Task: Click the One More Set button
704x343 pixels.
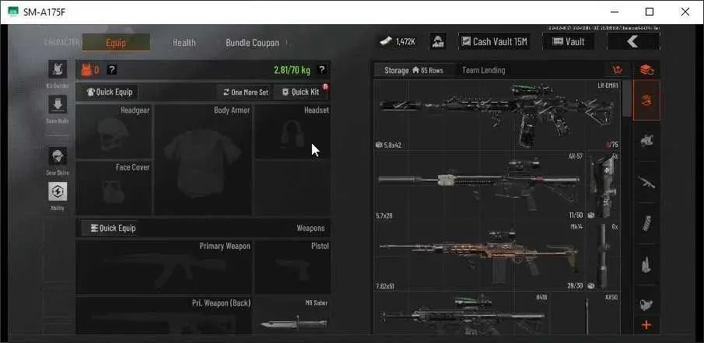Action: point(245,92)
